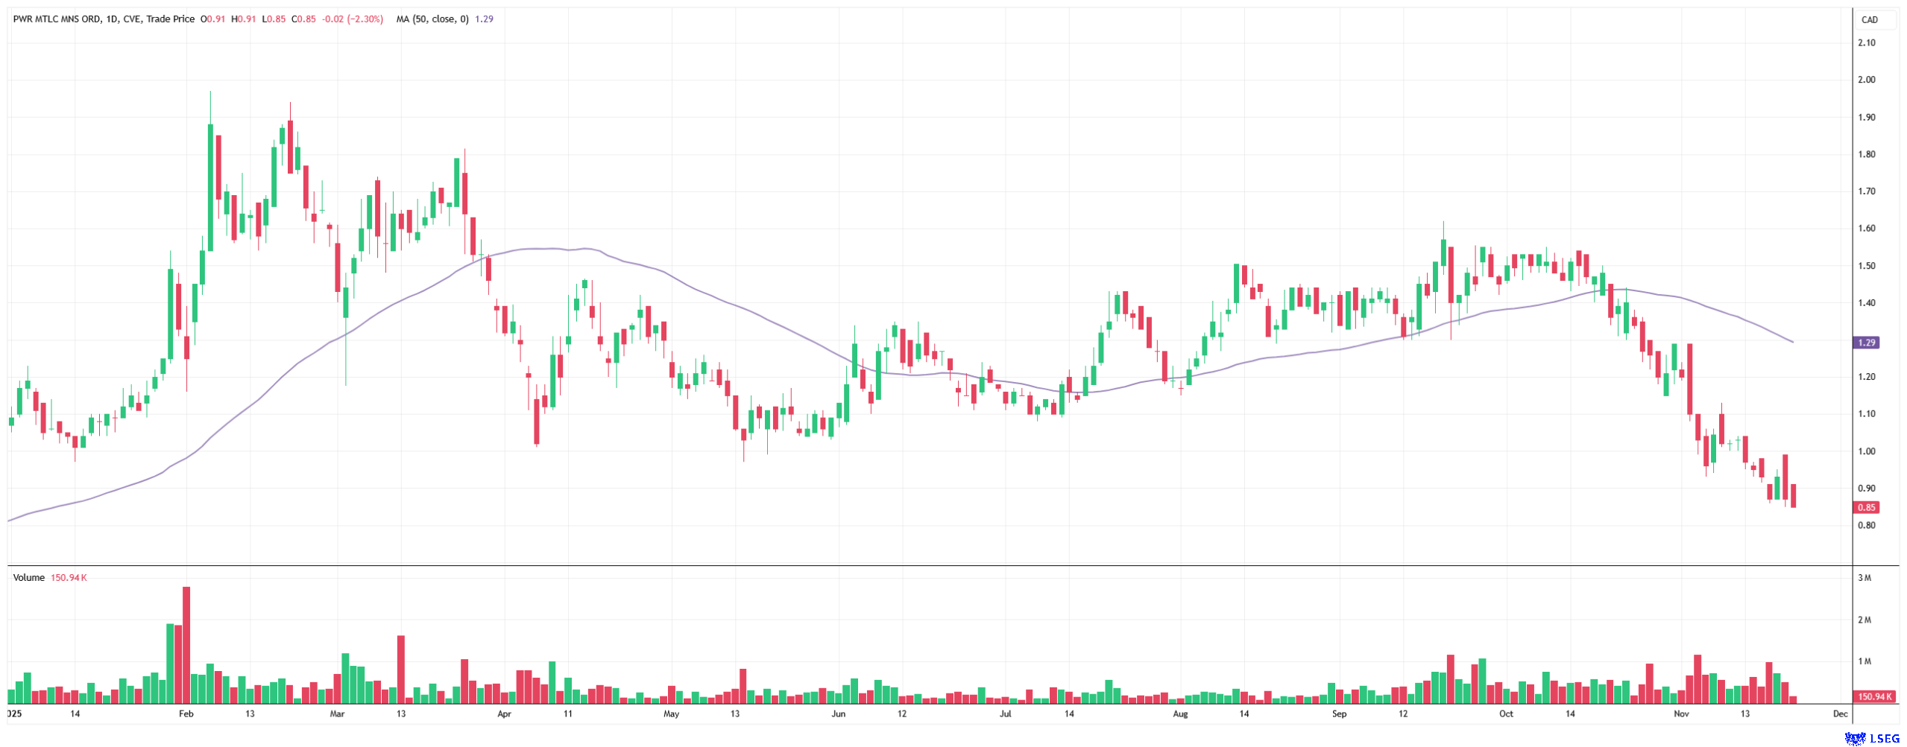Click the purple 1.29 MA price tag

tap(1866, 343)
